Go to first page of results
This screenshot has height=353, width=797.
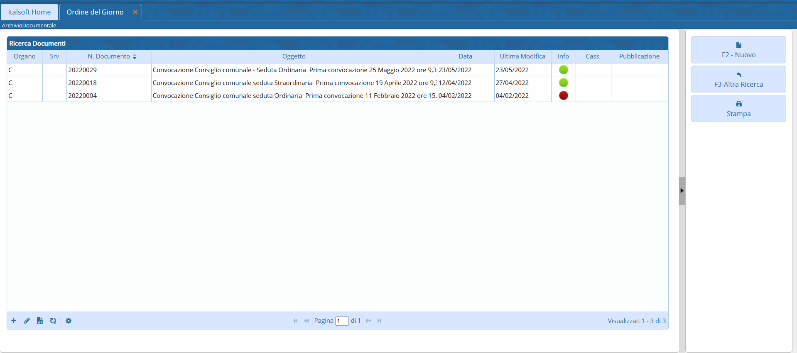[296, 321]
